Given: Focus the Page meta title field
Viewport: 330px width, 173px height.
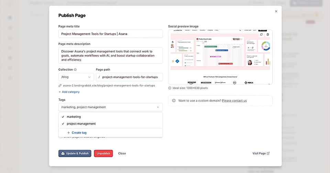Looking at the screenshot, I should point(110,34).
